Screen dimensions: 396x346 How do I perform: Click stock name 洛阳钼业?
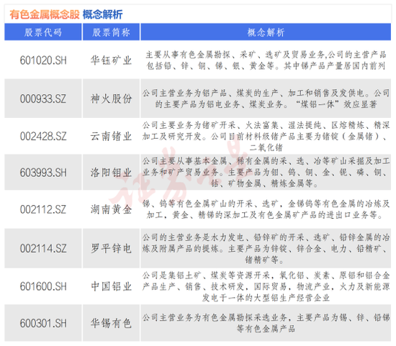pyautogui.click(x=111, y=173)
